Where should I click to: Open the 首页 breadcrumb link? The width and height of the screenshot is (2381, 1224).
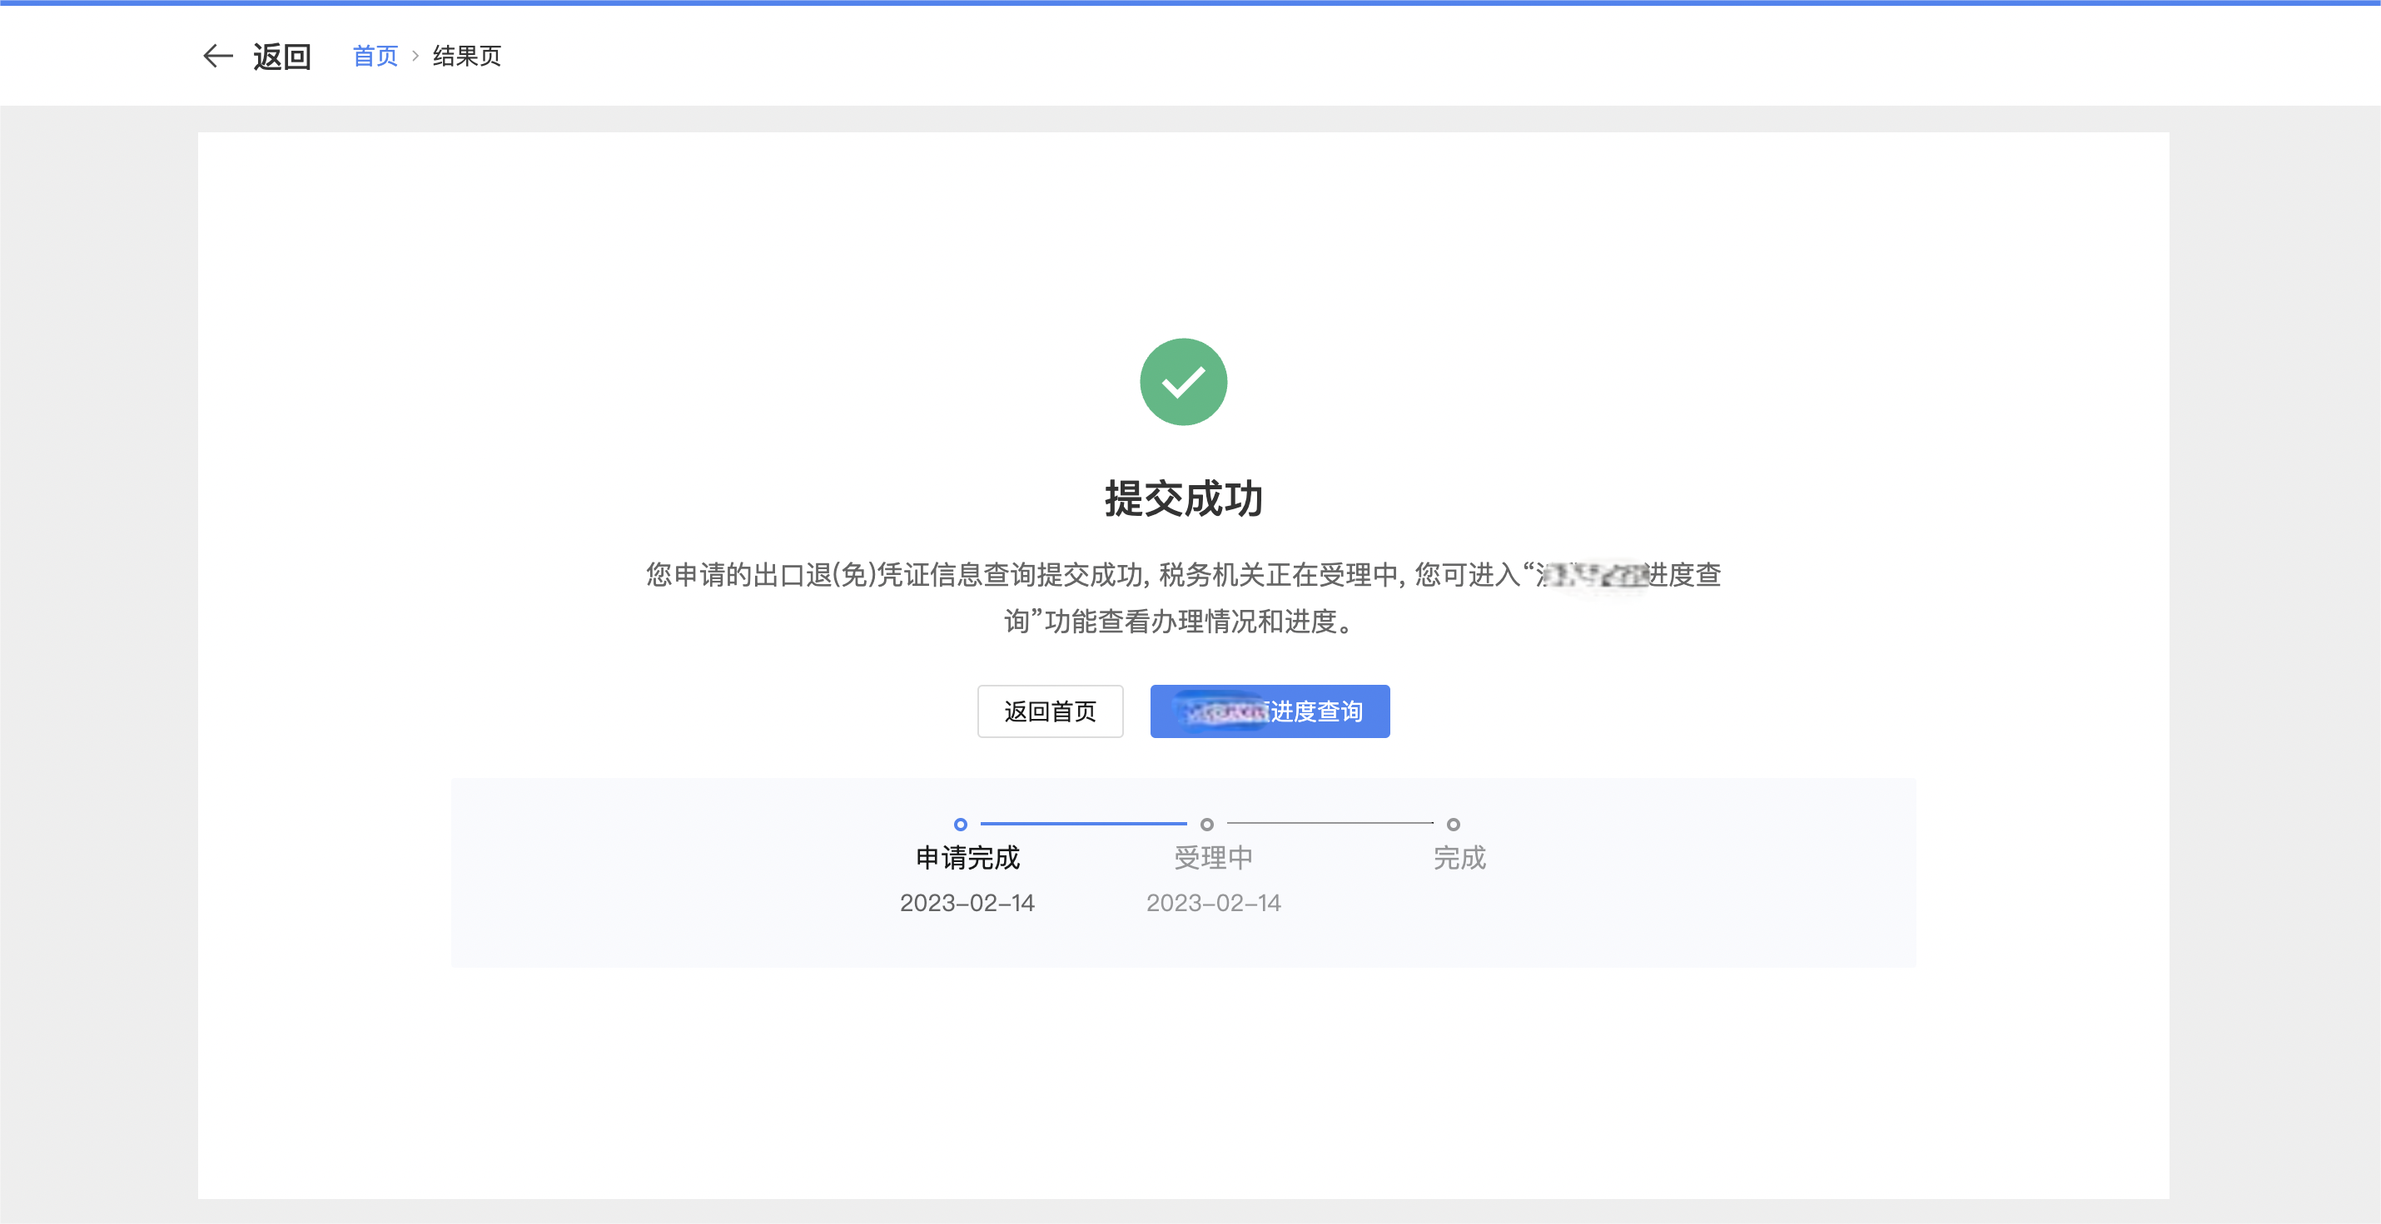coord(375,57)
